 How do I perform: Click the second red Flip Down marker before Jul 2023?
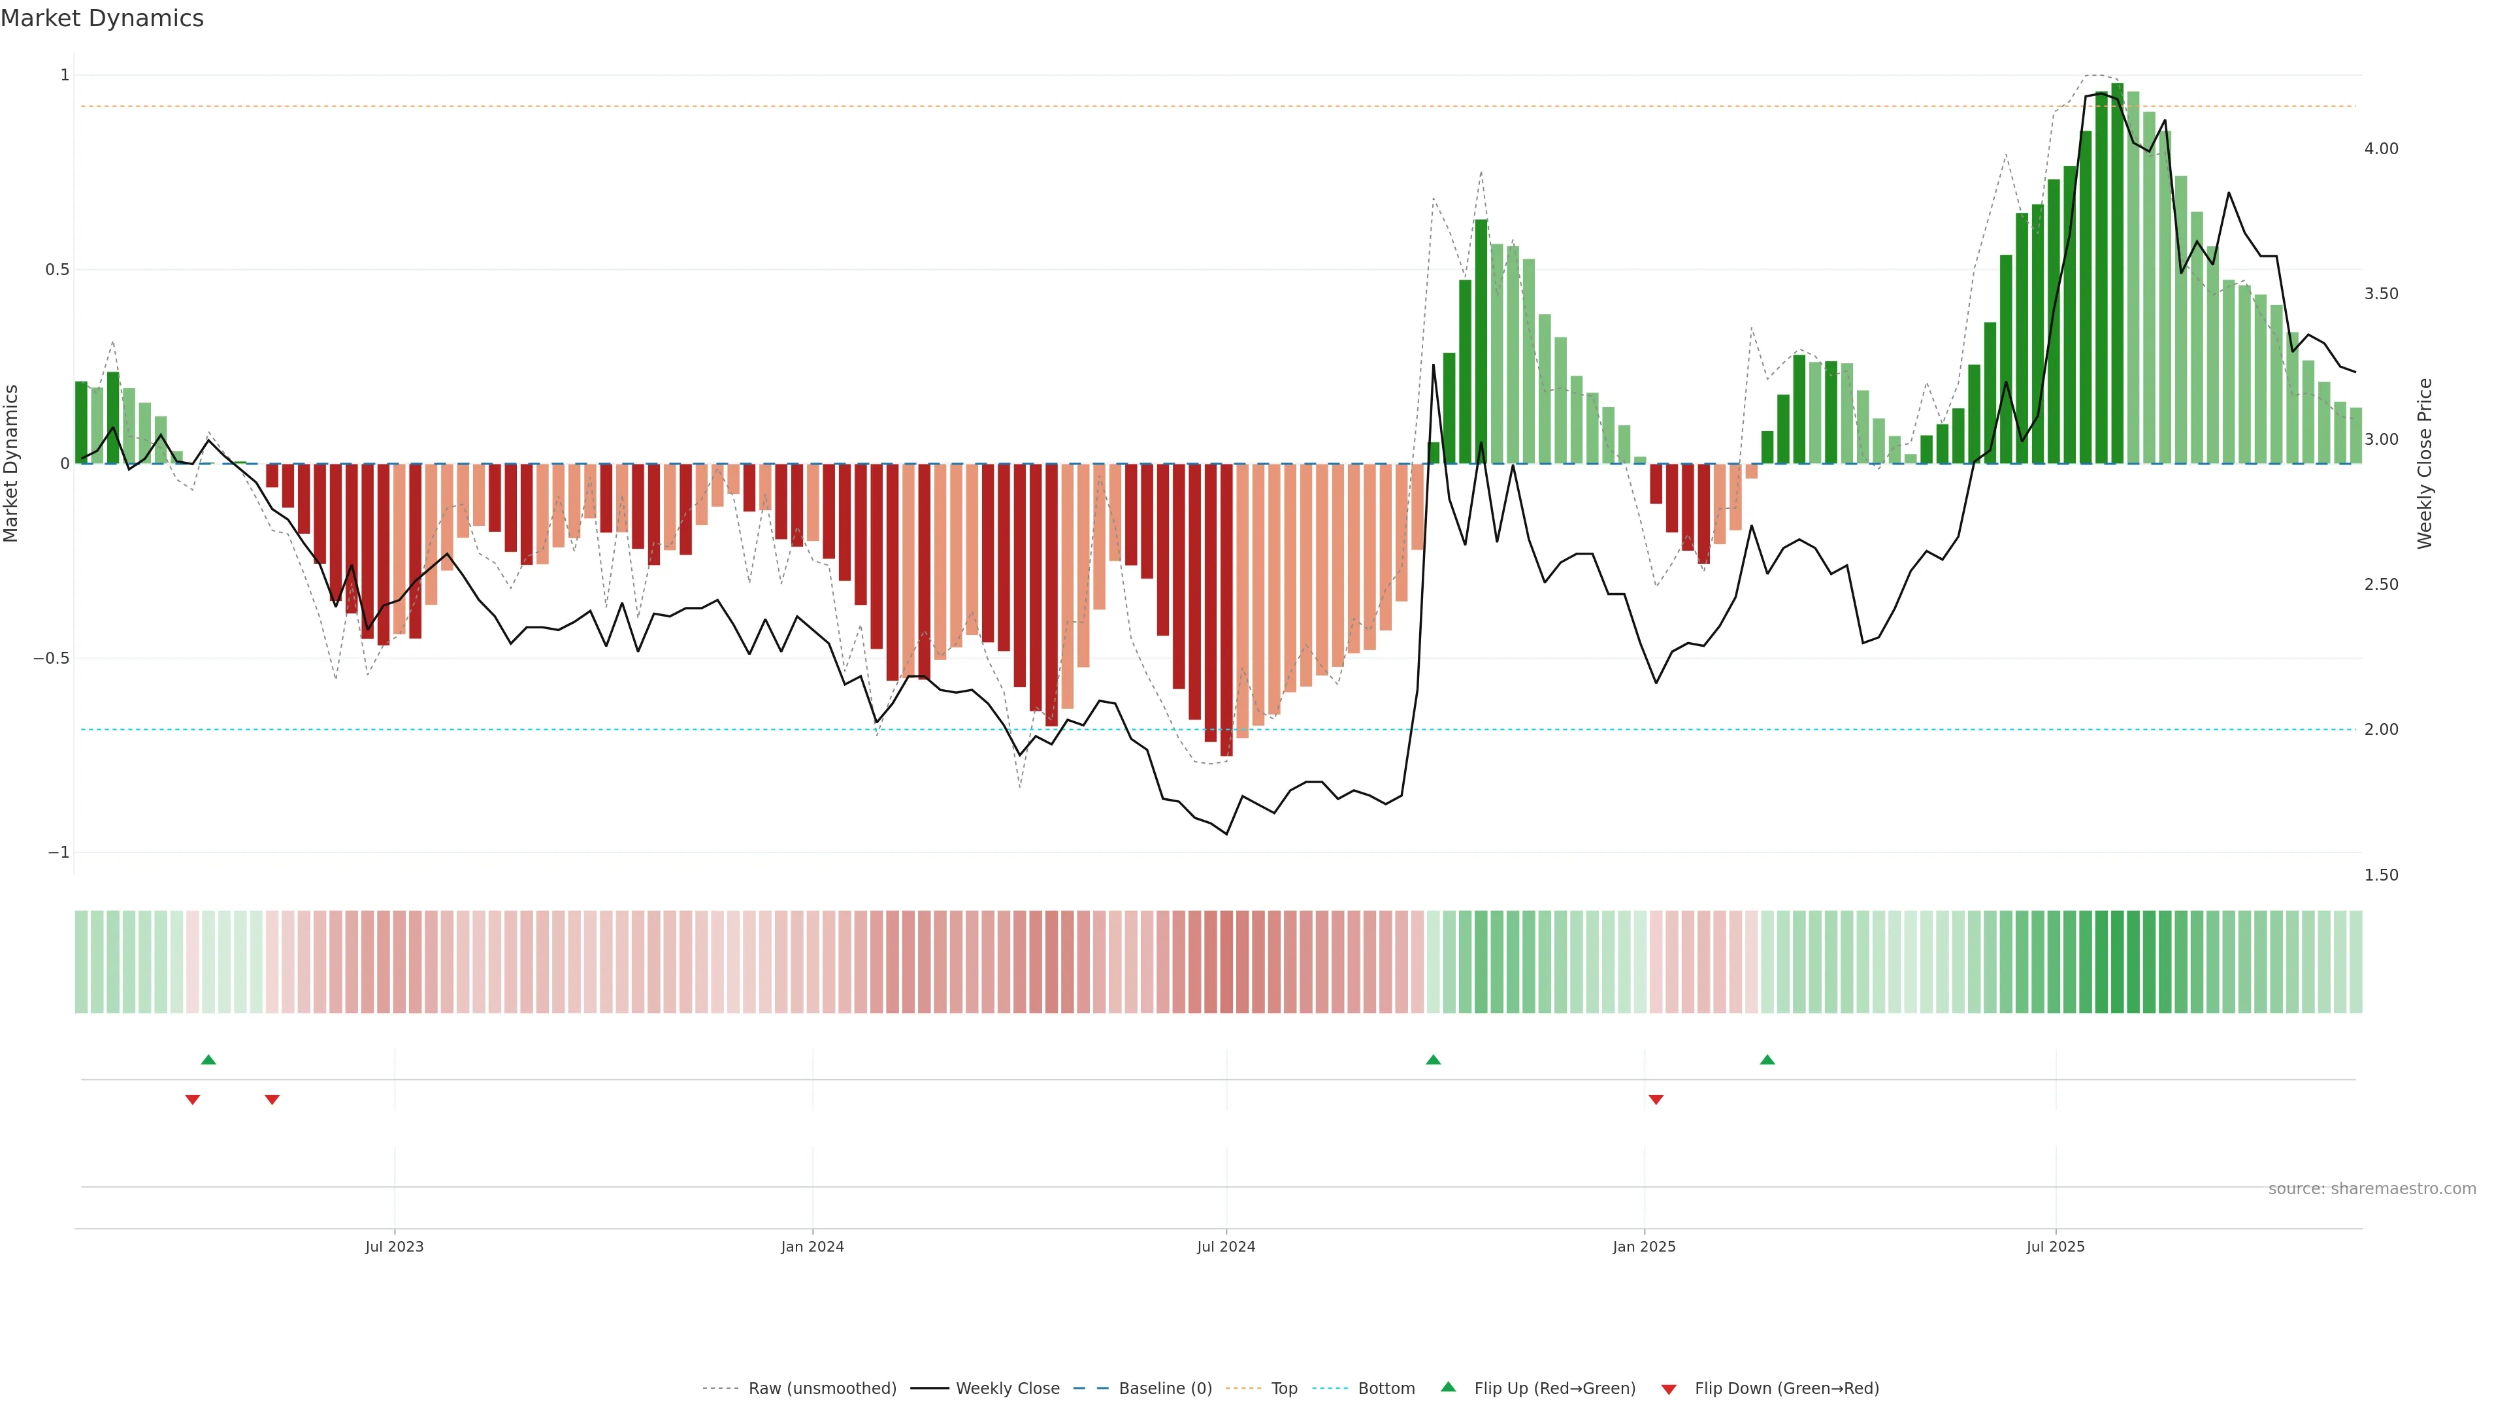tap(272, 1099)
